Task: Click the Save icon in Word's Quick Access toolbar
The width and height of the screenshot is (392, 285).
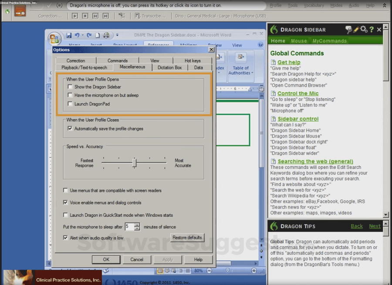Action: click(69, 35)
